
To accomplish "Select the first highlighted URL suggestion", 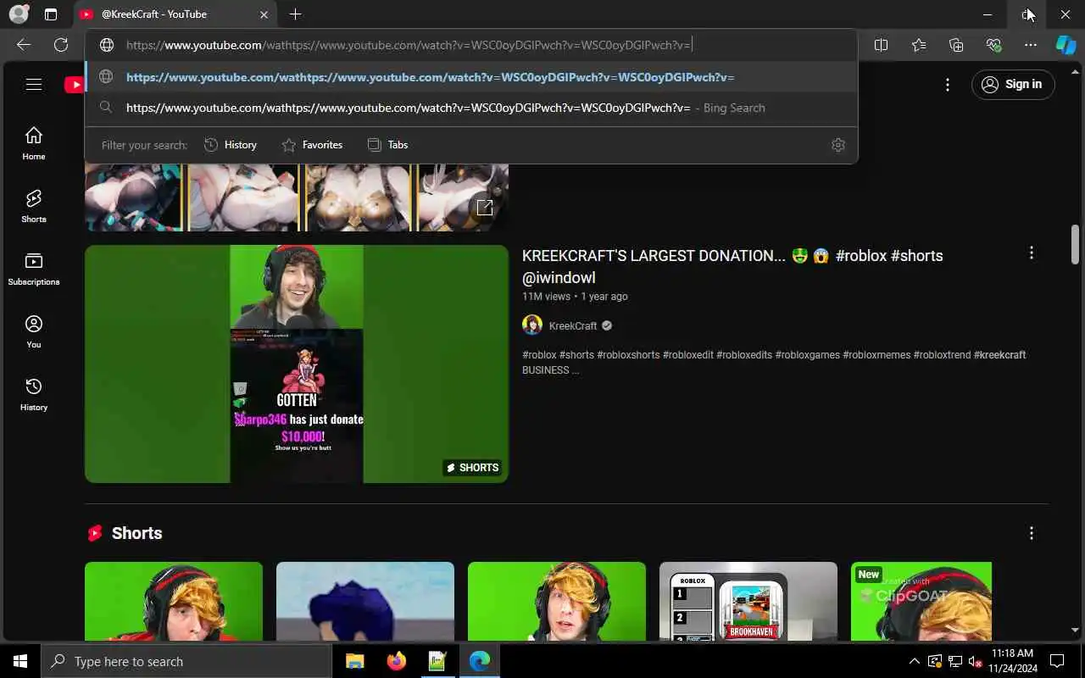I will coord(471,77).
